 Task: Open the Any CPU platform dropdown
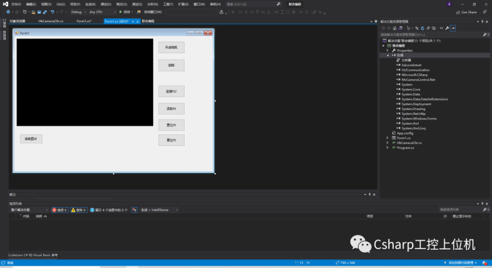[x=102, y=12]
